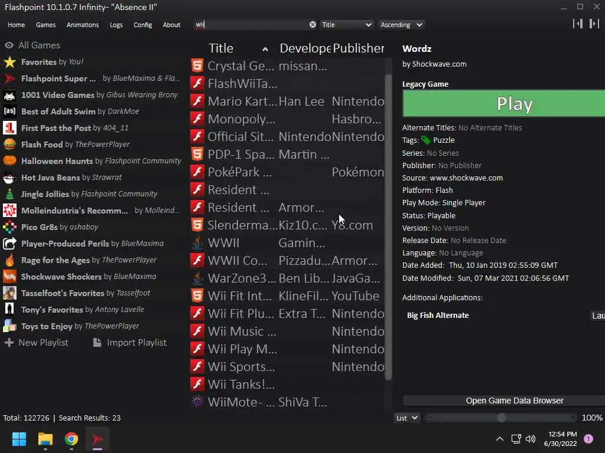
Task: Select Rage for the Ages flame icon
Action: [9, 260]
